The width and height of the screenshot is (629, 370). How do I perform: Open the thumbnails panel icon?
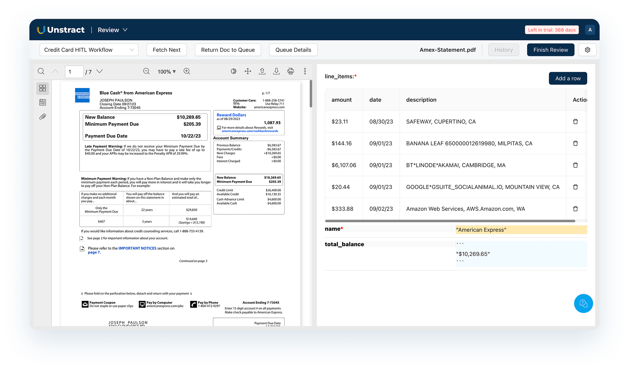click(43, 88)
